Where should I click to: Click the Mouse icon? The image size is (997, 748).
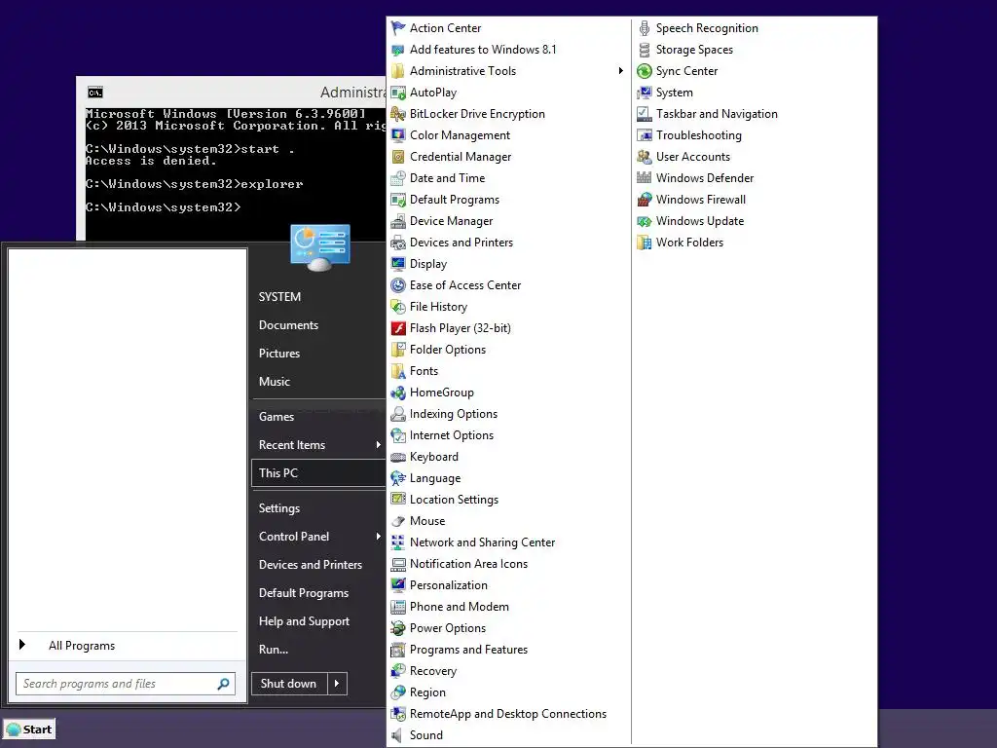pos(398,521)
